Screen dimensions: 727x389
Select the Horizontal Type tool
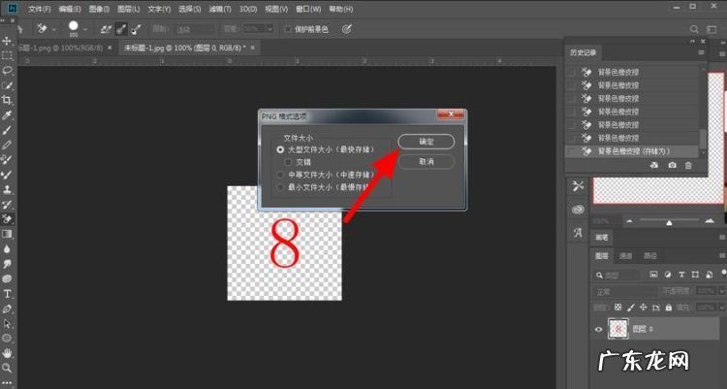tap(8, 293)
